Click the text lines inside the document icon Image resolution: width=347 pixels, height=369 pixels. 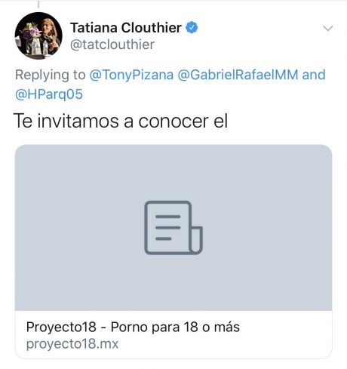click(x=168, y=228)
